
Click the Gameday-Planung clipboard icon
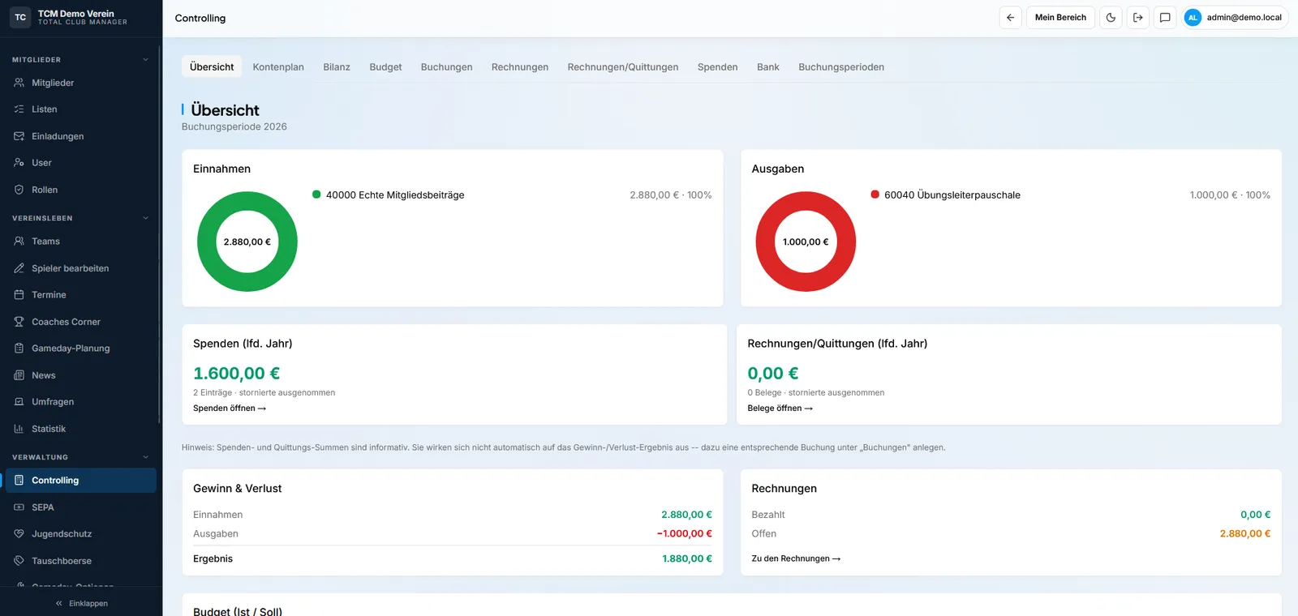(19, 349)
